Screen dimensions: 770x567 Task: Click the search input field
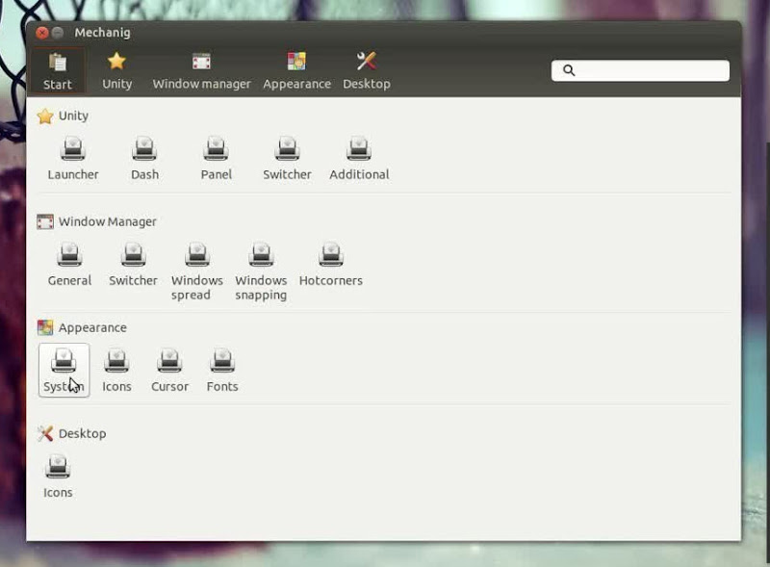[651, 70]
